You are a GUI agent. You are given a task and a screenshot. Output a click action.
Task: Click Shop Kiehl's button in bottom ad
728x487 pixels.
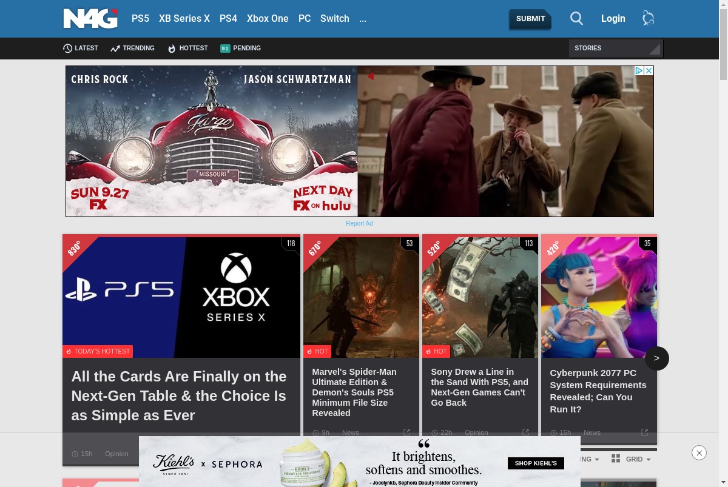point(536,463)
